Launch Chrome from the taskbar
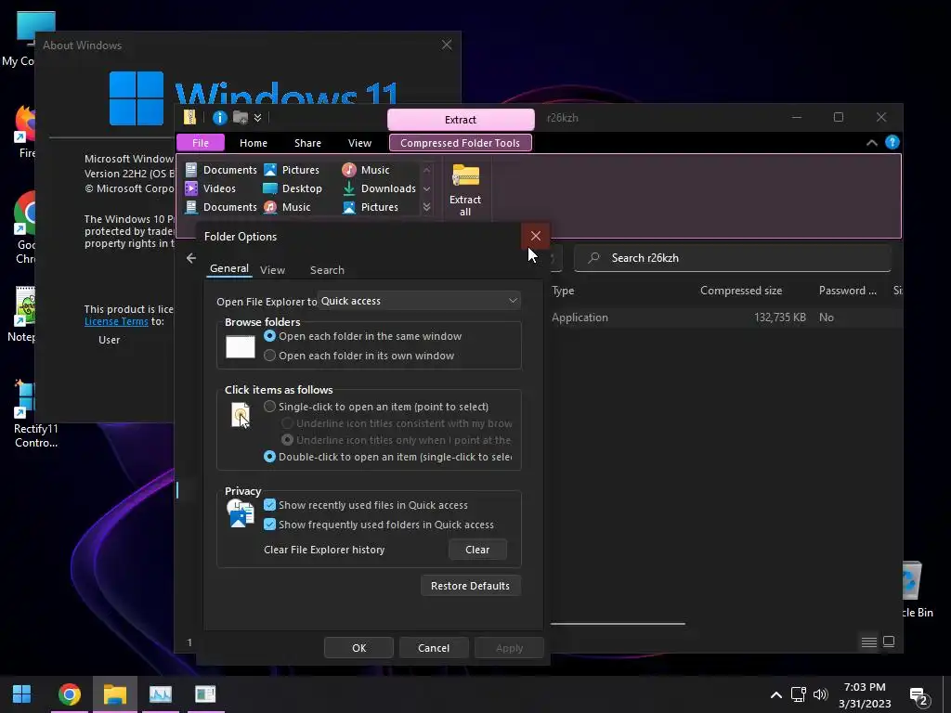 pyautogui.click(x=69, y=694)
